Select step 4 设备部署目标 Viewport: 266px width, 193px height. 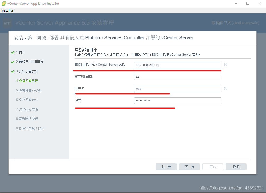pos(27,81)
